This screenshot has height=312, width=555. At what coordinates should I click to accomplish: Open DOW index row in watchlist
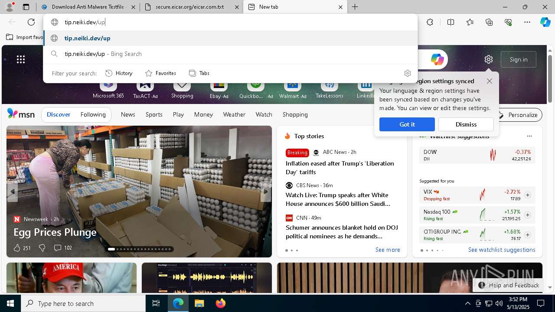point(477,155)
